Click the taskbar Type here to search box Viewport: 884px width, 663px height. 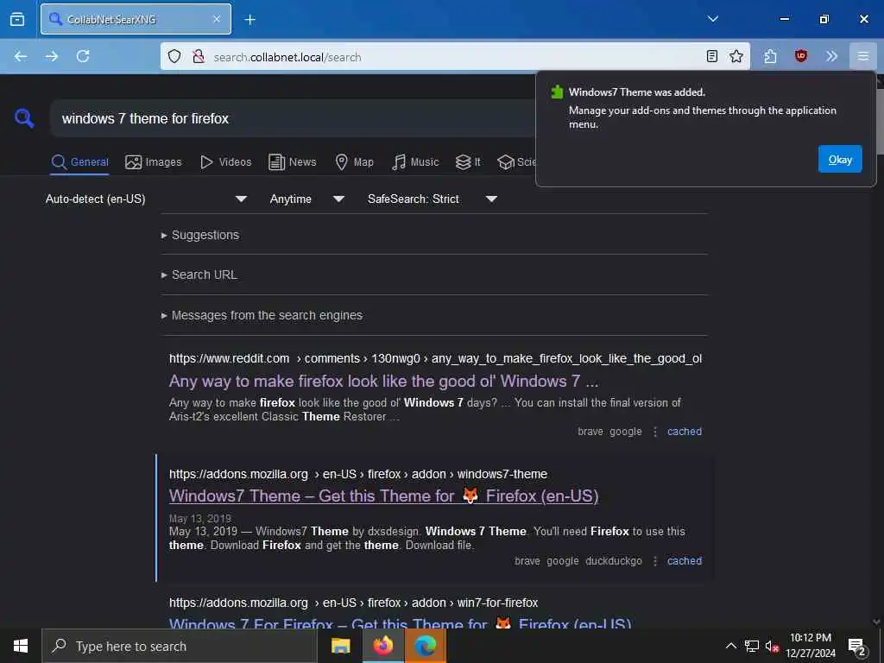click(x=180, y=646)
